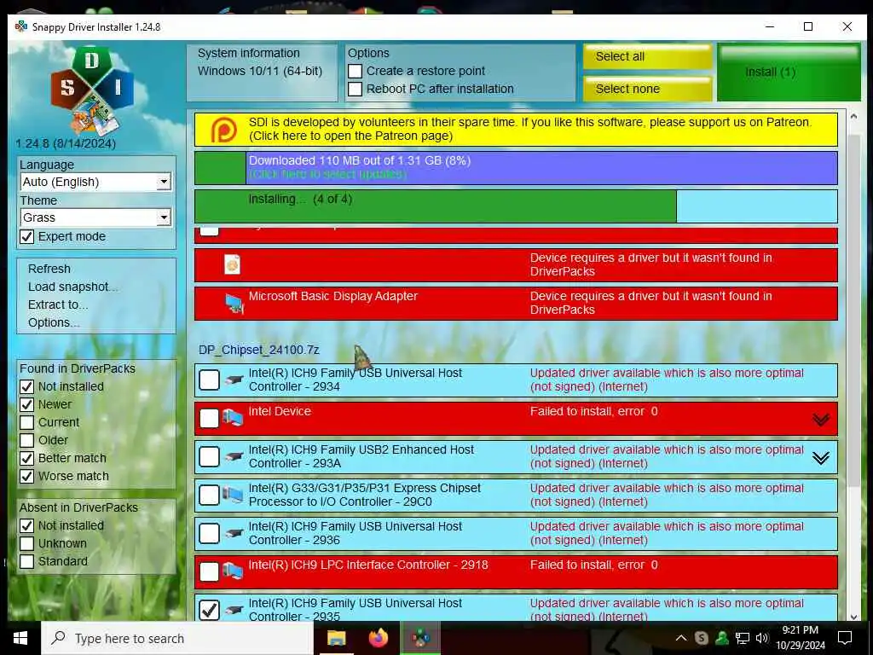Open Firefox from taskbar
This screenshot has height=655, width=873.
[x=379, y=638]
